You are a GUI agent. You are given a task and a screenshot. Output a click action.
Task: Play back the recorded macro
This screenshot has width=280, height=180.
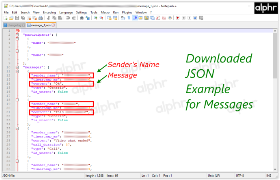click(190, 18)
